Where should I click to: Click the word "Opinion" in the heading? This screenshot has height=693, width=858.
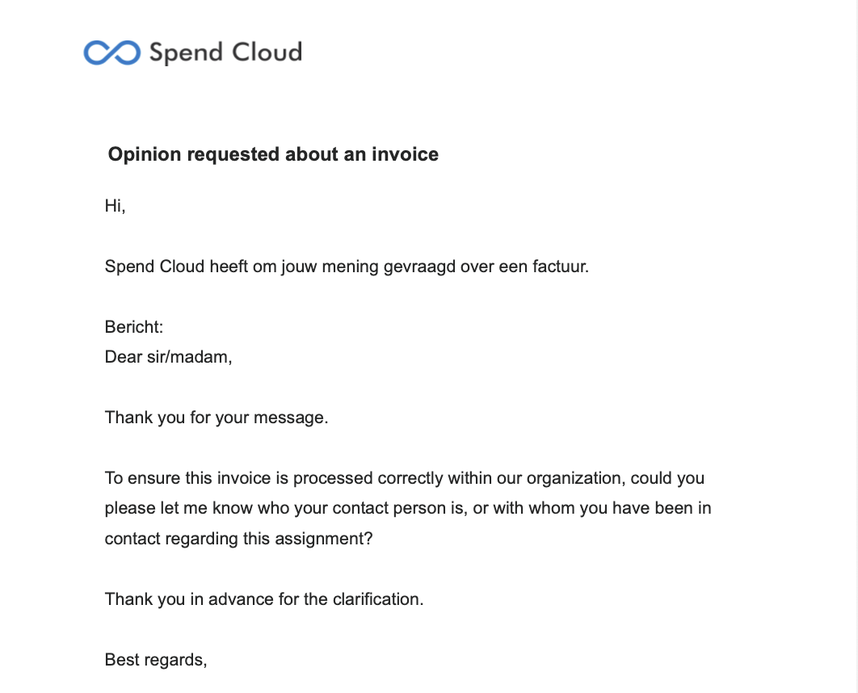click(x=145, y=154)
